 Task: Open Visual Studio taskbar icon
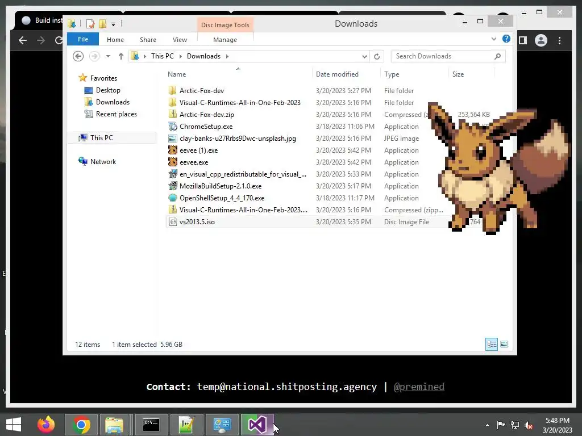pos(257,425)
